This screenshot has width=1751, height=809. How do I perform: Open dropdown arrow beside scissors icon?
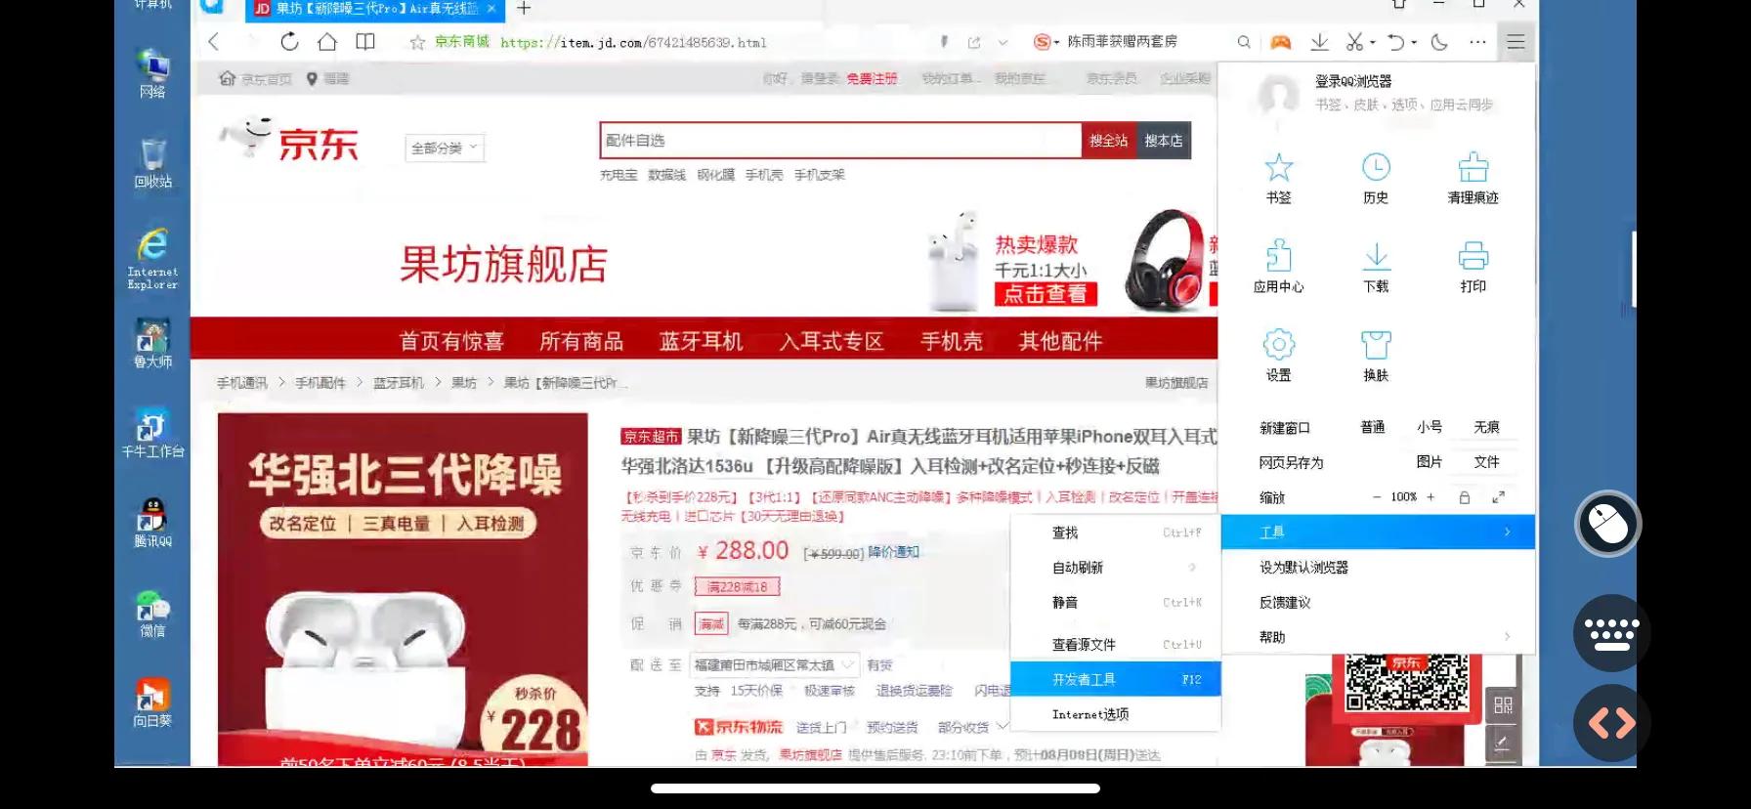coord(1372,42)
